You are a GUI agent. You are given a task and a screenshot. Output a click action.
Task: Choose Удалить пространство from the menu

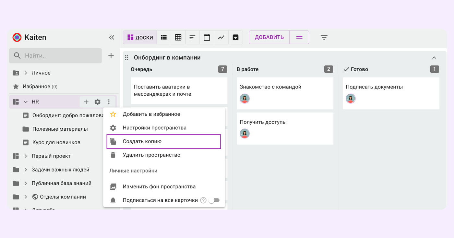(151, 155)
